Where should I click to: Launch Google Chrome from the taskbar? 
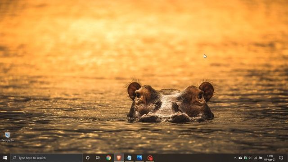click(108, 158)
